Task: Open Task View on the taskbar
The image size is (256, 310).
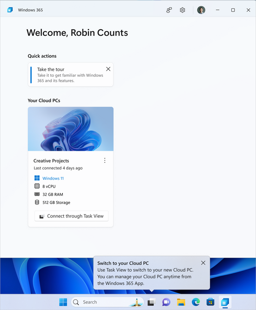Action: 151,302
